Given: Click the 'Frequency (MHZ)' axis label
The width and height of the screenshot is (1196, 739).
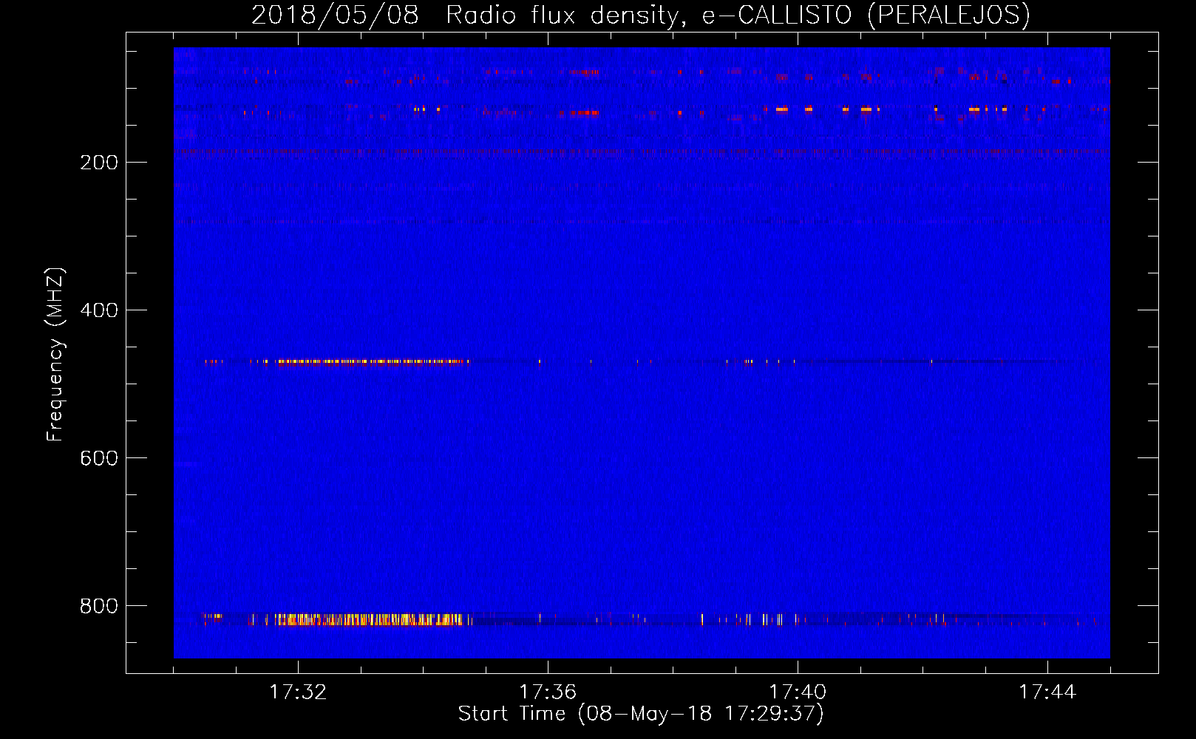Looking at the screenshot, I should [x=55, y=355].
